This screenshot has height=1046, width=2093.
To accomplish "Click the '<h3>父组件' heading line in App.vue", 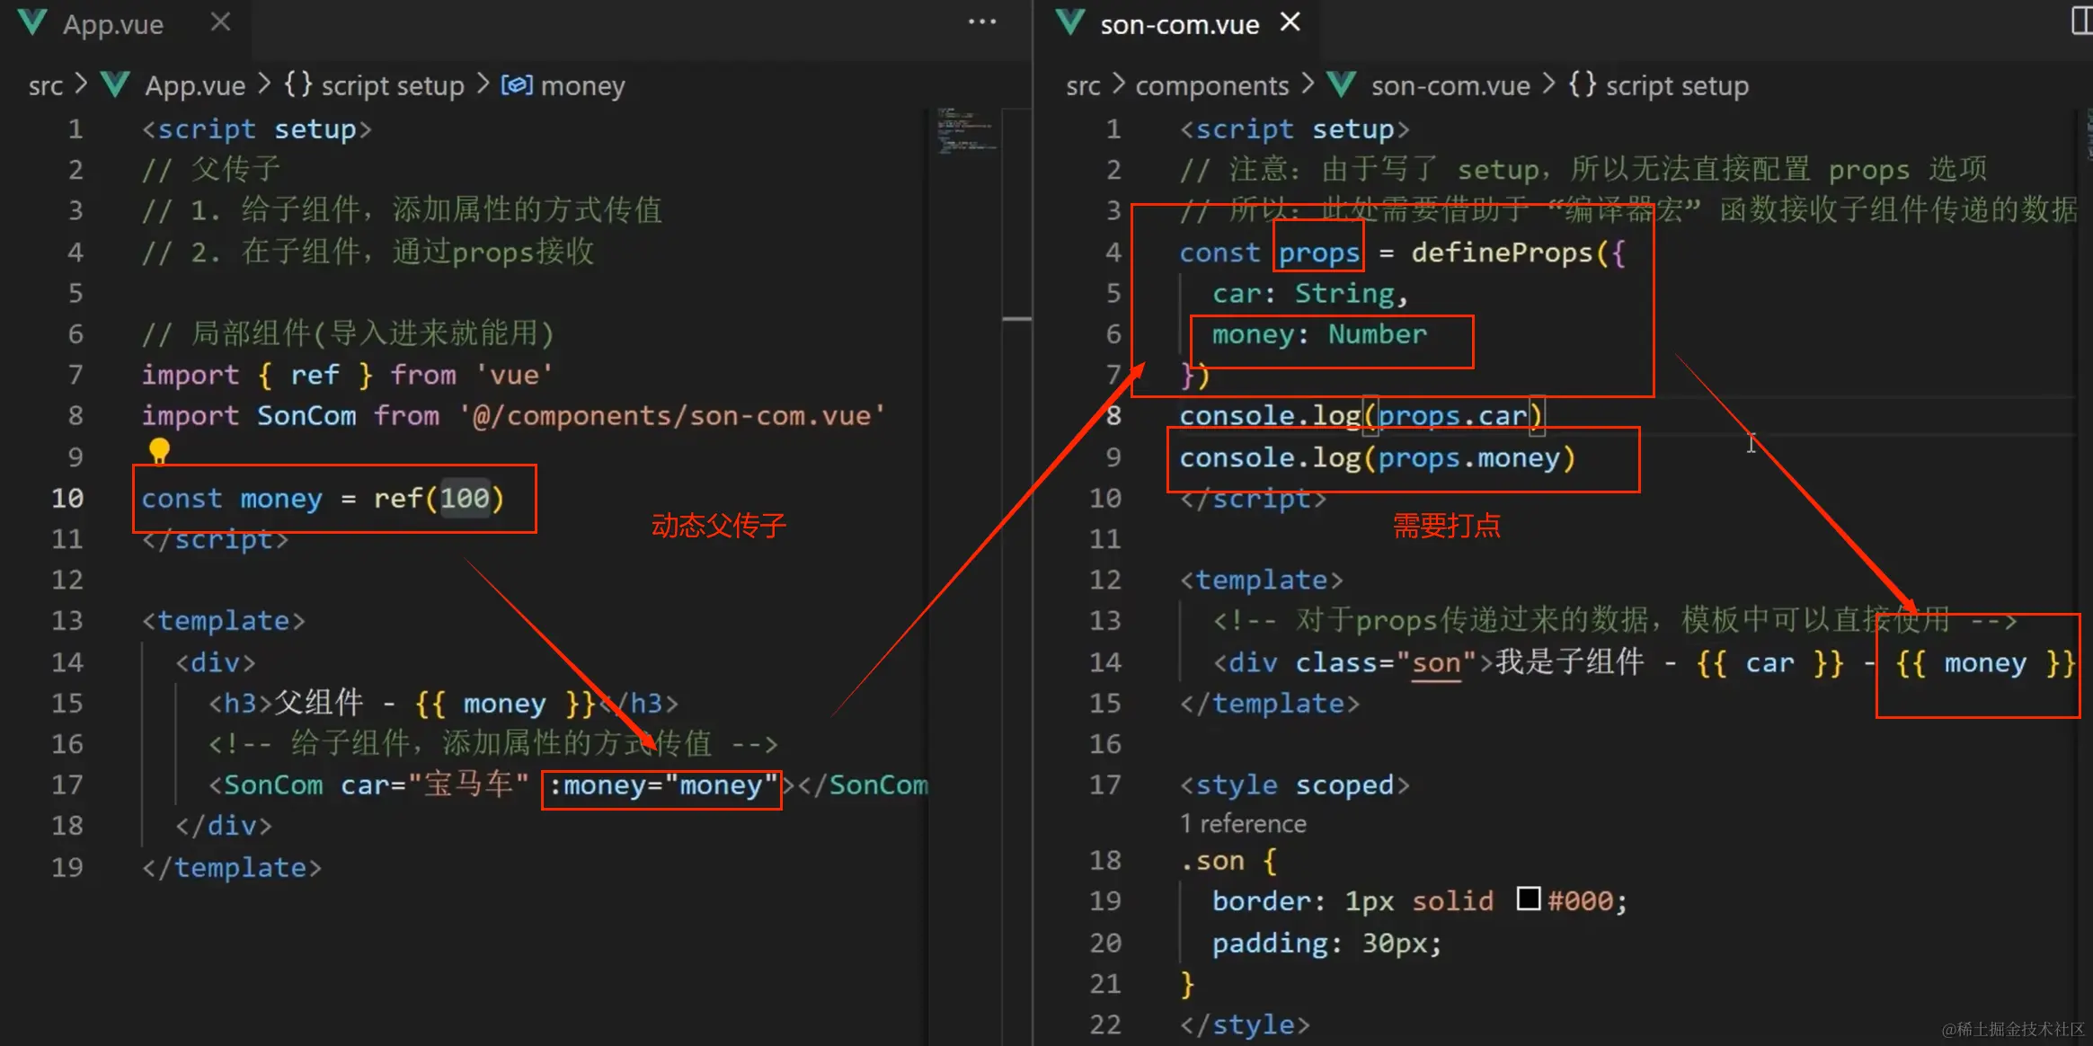I will (x=443, y=703).
